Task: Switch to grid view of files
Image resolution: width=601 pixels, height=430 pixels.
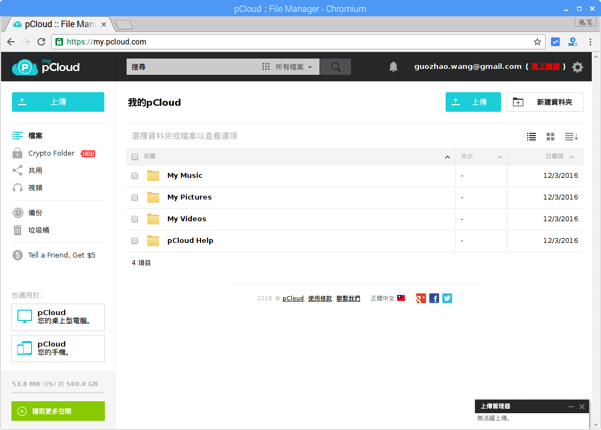Action: coord(550,137)
